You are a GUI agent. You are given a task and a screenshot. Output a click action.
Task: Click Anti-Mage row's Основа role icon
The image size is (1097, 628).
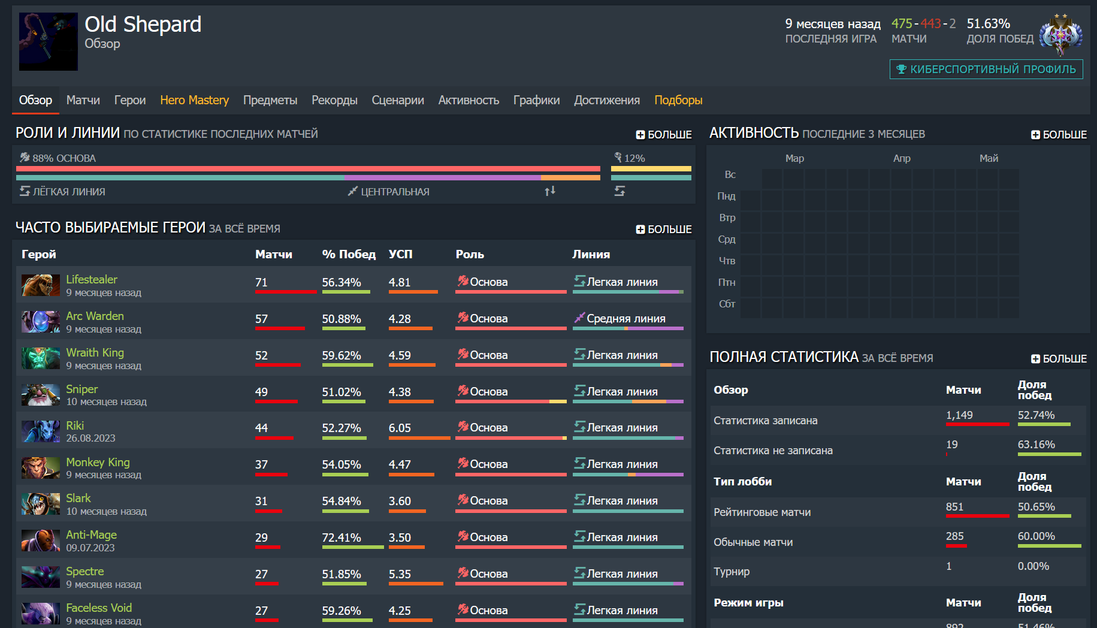[463, 536]
